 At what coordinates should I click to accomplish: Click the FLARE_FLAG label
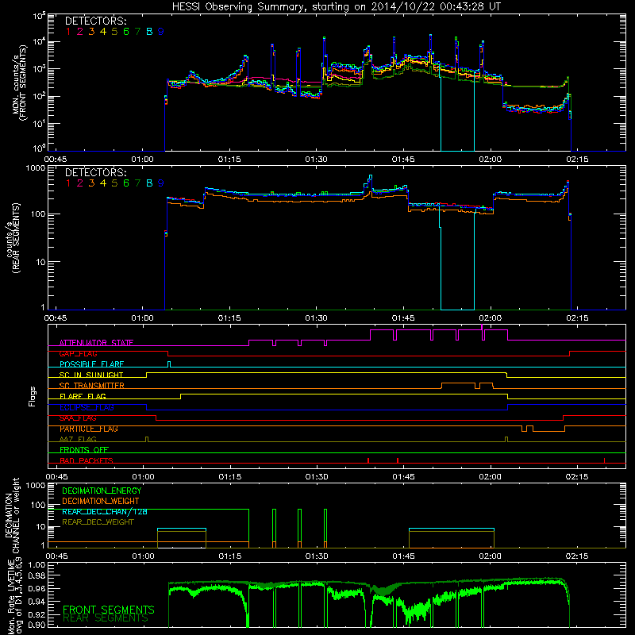83,396
